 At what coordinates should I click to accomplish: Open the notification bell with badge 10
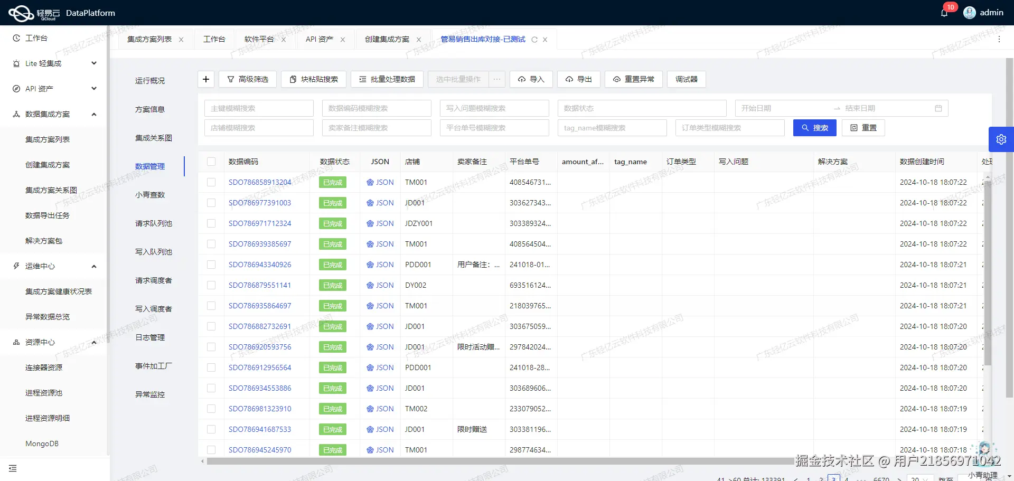tap(945, 12)
